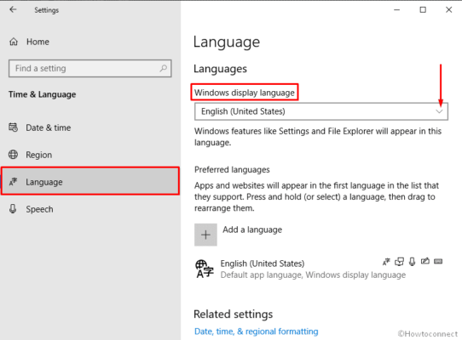Click the text-to-speech feature icon
Screen dimensions: 462x340
click(x=399, y=261)
